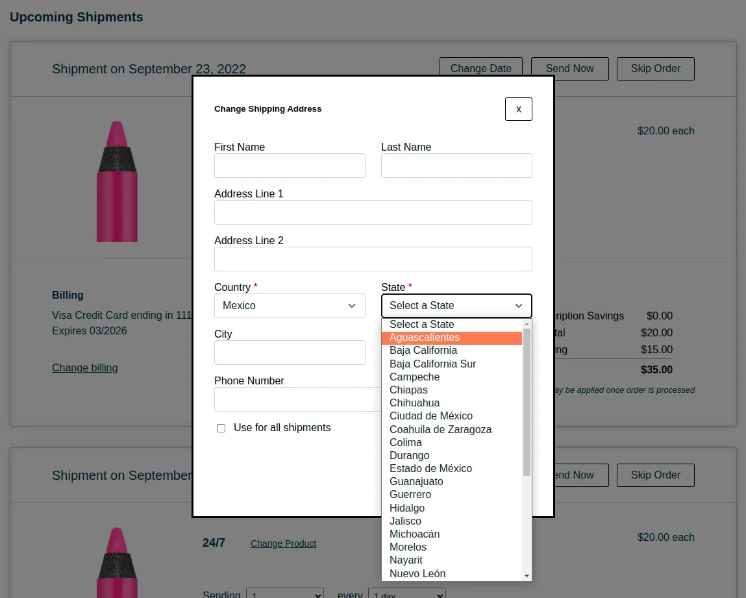Close the Change Shipping Address dialog
746x598 pixels.
pos(518,109)
